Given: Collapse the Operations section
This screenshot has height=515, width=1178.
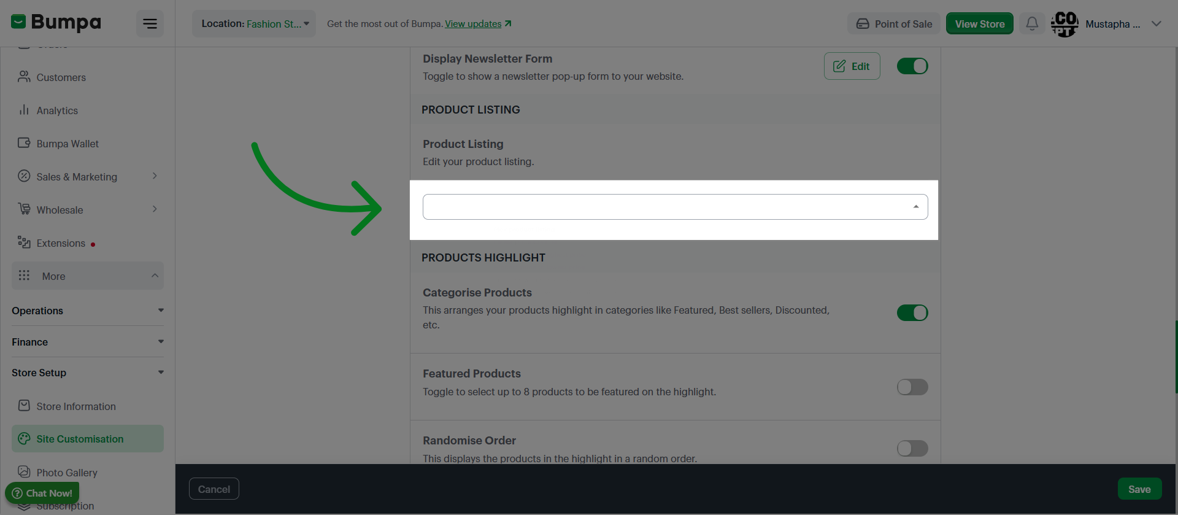Looking at the screenshot, I should (88, 311).
